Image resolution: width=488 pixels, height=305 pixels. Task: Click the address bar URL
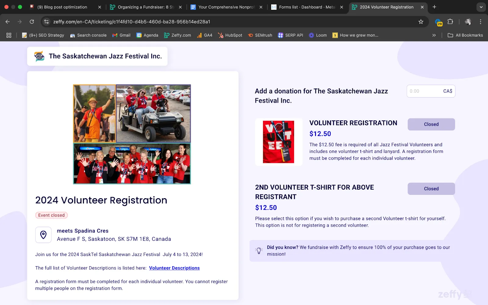(x=131, y=22)
